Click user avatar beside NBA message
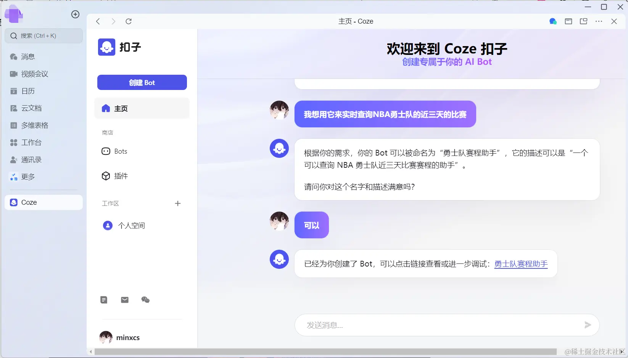This screenshot has width=628, height=358. point(279,110)
